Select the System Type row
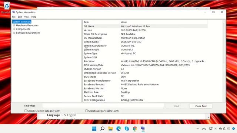237x133 pixels. (x=145, y=54)
